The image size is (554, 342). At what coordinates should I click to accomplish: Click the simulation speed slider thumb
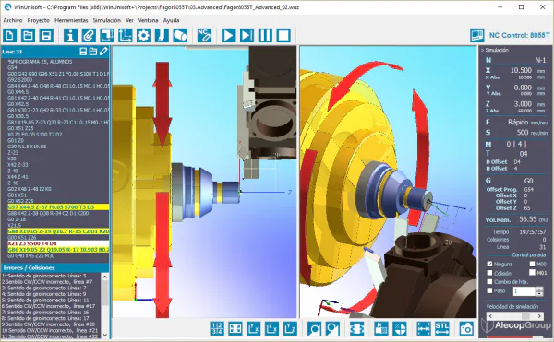pos(525,316)
